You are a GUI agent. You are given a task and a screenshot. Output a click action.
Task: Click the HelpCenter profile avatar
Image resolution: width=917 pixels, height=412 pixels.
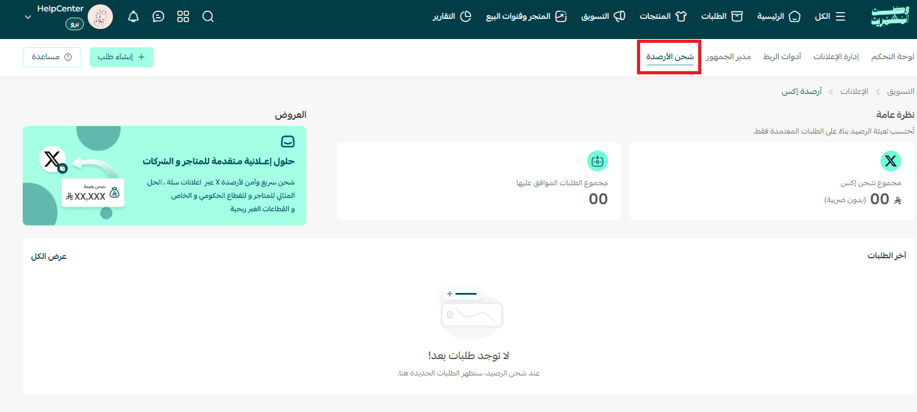coord(100,17)
